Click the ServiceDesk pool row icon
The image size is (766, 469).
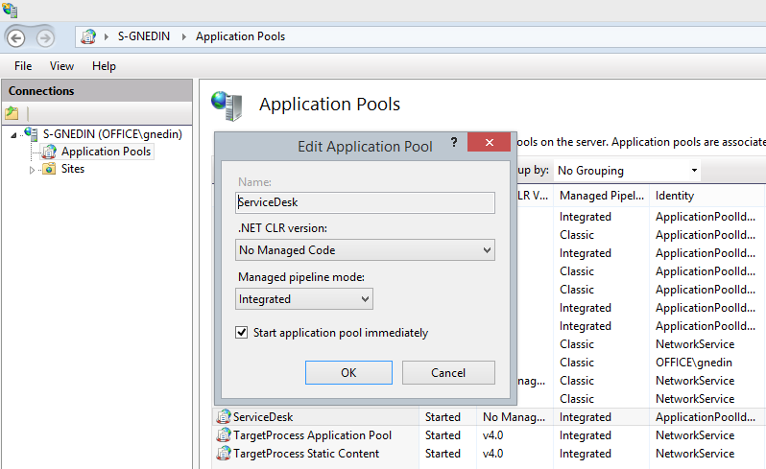tap(224, 417)
